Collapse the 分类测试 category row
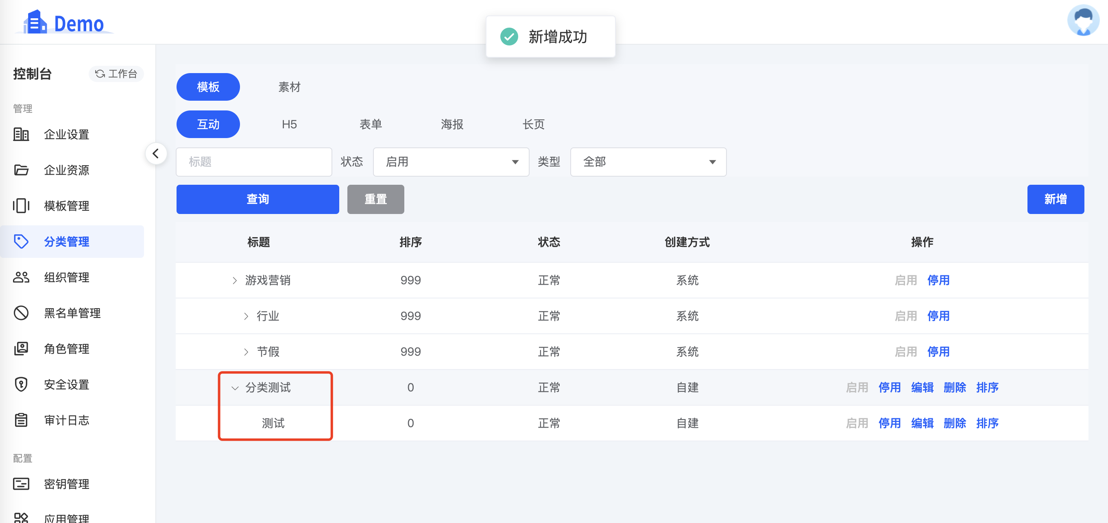The height and width of the screenshot is (523, 1108). (x=235, y=388)
